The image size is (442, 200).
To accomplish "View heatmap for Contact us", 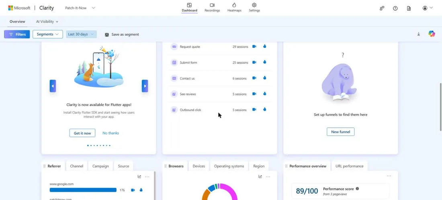I will (264, 78).
